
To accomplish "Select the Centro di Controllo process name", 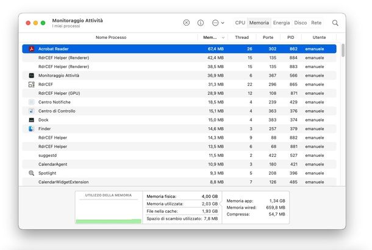I will click(57, 111).
